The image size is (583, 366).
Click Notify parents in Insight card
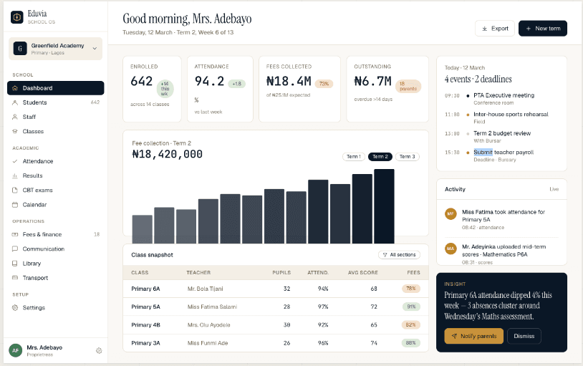click(473, 336)
